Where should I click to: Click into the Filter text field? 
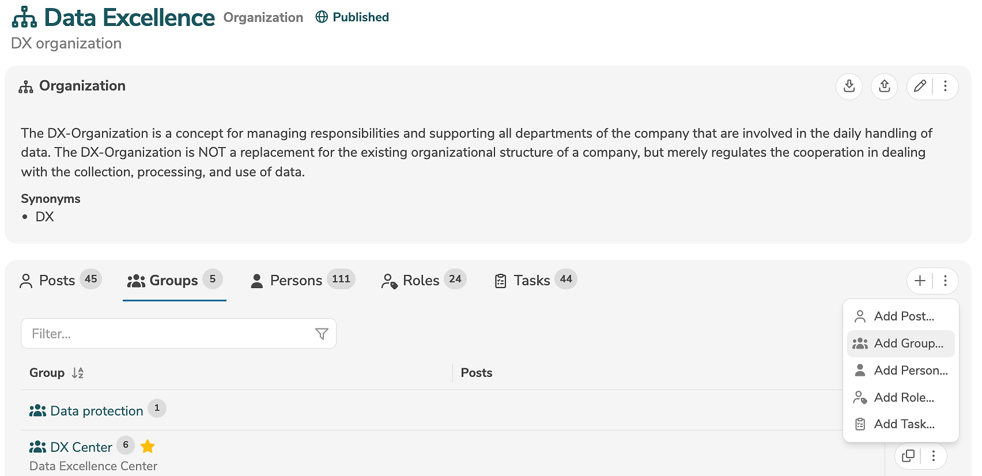[167, 334]
